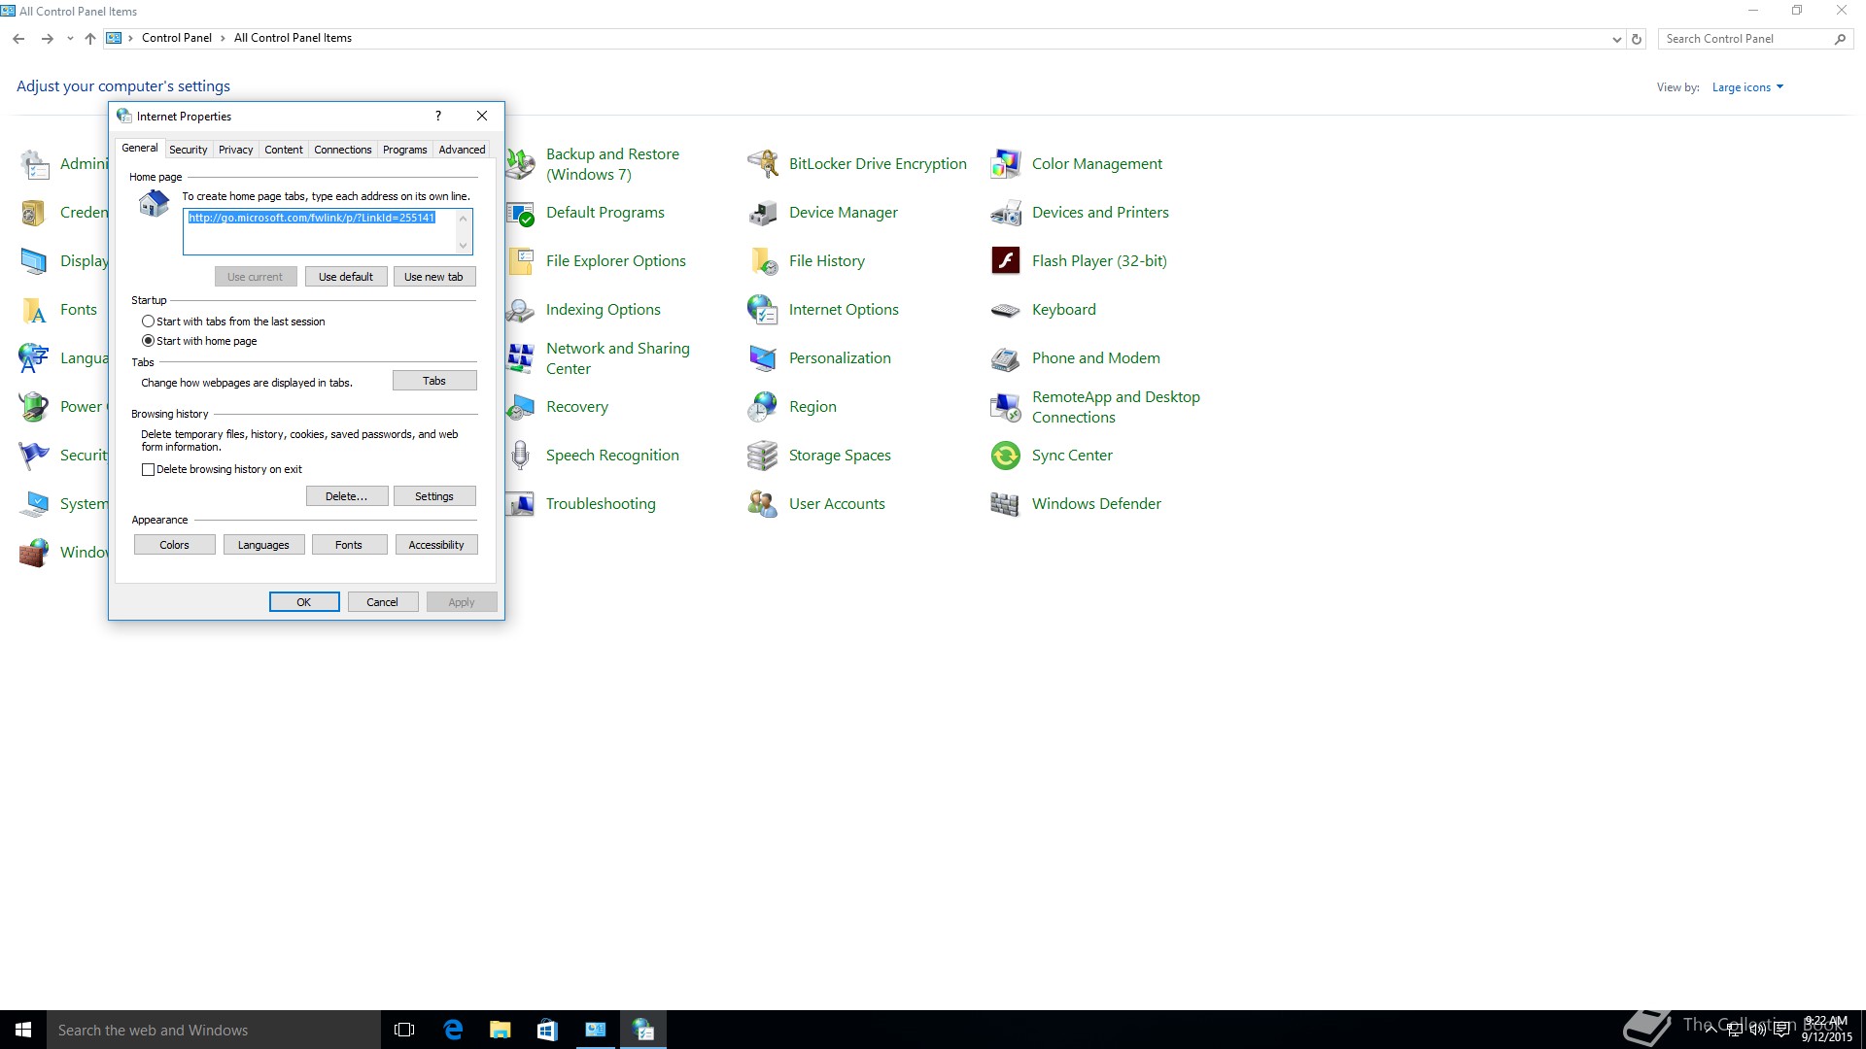Switch to the Content tab
This screenshot has height=1049, width=1866.
tap(284, 150)
